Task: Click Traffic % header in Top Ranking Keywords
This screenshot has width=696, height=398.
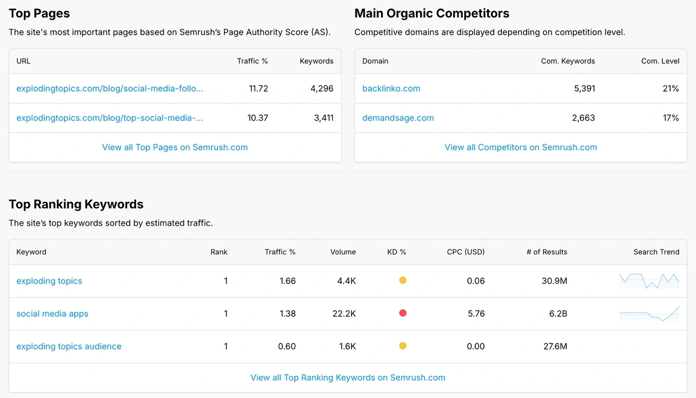Action: pyautogui.click(x=280, y=252)
